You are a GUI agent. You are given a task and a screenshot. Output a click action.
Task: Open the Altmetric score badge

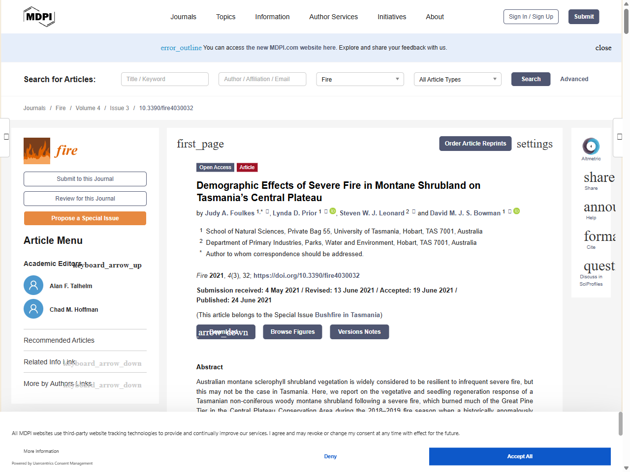click(x=591, y=146)
